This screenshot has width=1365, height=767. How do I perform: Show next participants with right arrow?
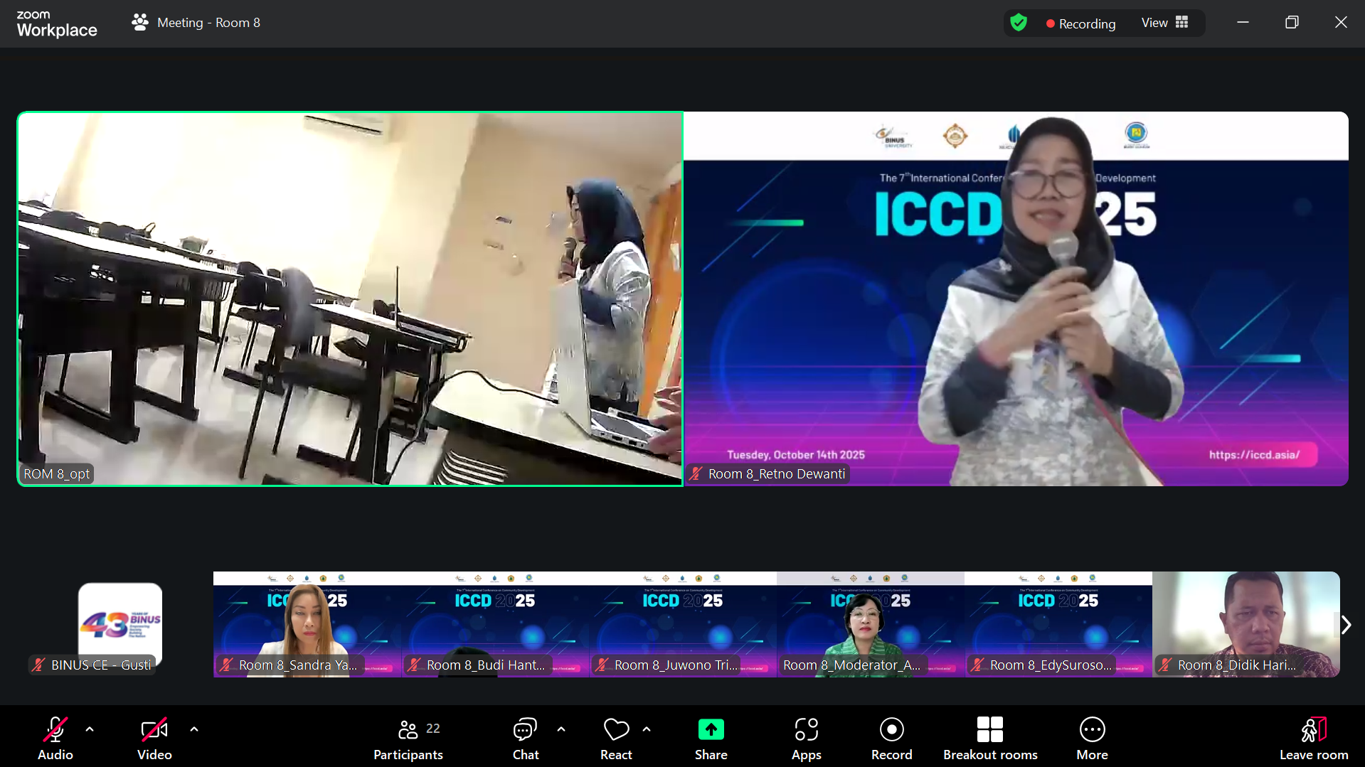pos(1346,625)
